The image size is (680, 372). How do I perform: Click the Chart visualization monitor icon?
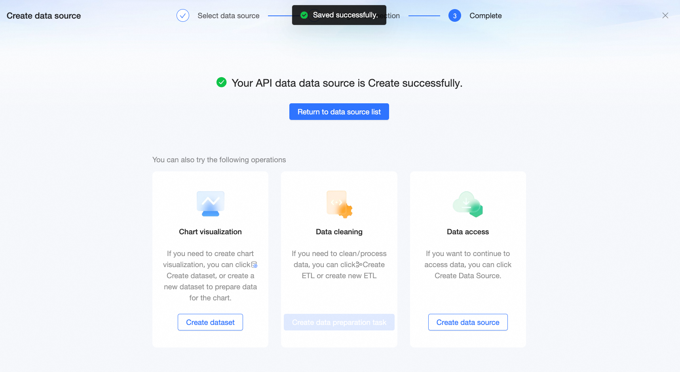[211, 203]
